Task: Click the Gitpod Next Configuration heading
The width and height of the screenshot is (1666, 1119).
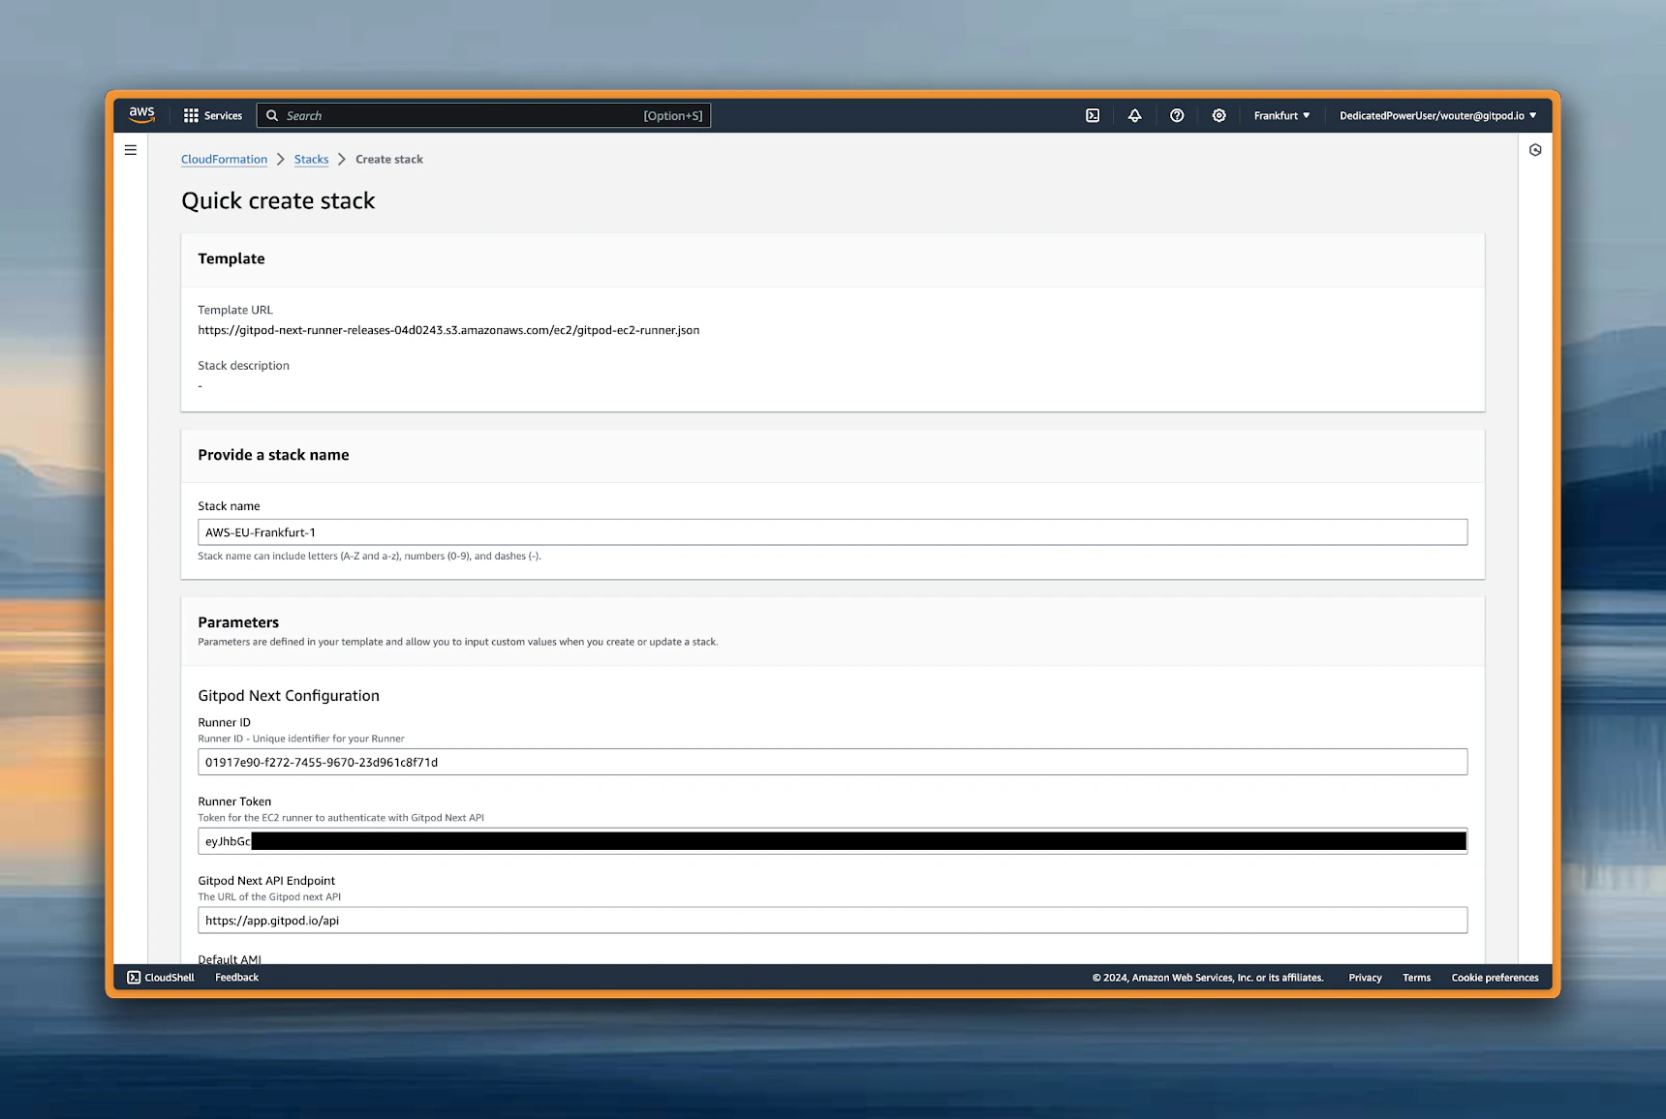Action: coord(289,695)
